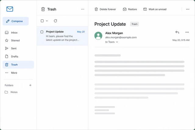Click the message preview text 'Hi team'
Screen dimensions: 195x130
click(x=62, y=38)
